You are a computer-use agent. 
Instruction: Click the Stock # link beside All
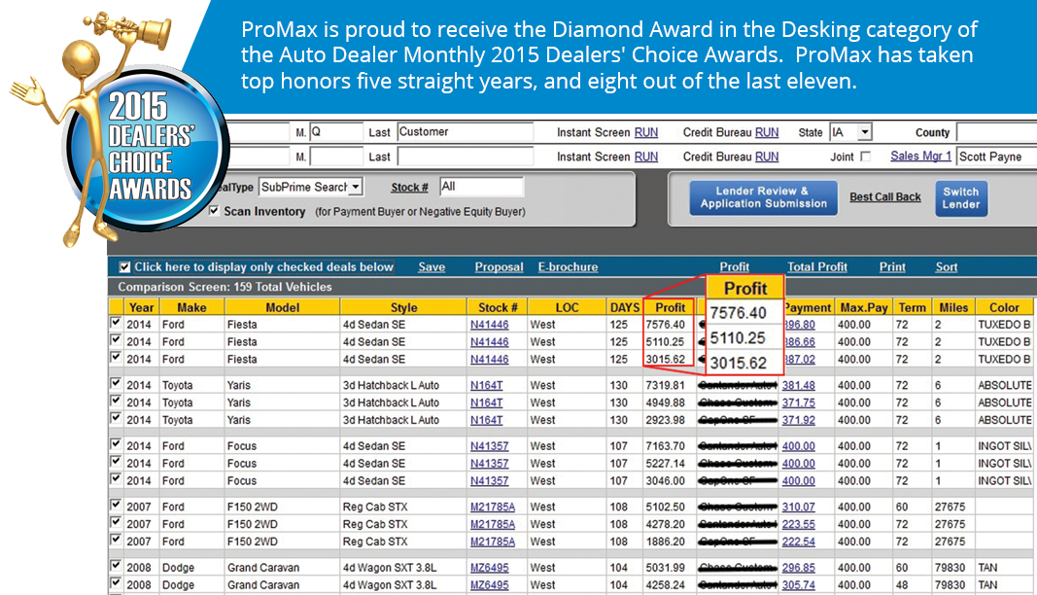pyautogui.click(x=409, y=188)
